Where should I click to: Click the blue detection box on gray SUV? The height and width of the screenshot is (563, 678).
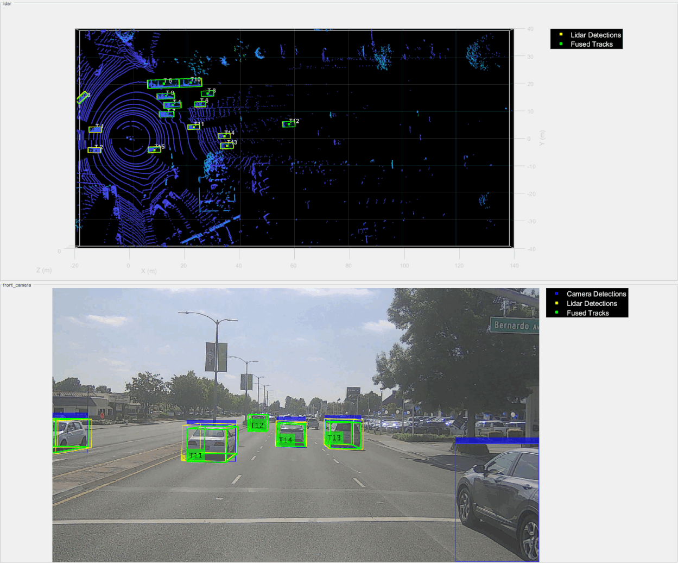[x=497, y=500]
